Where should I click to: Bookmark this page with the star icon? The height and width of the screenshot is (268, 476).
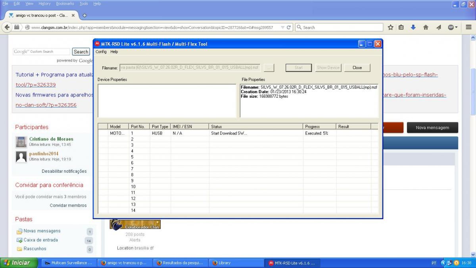[x=391, y=27]
